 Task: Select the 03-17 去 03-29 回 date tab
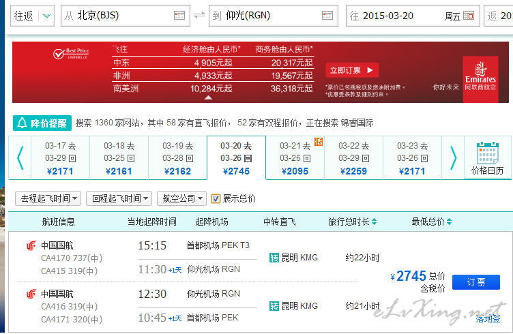point(60,158)
